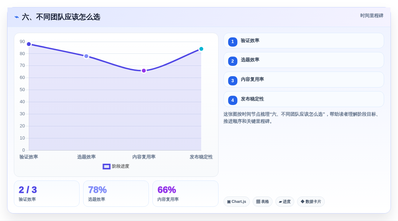Click the x-axis label 验证效率
Viewport: 398px width, 221px height.
(29, 157)
